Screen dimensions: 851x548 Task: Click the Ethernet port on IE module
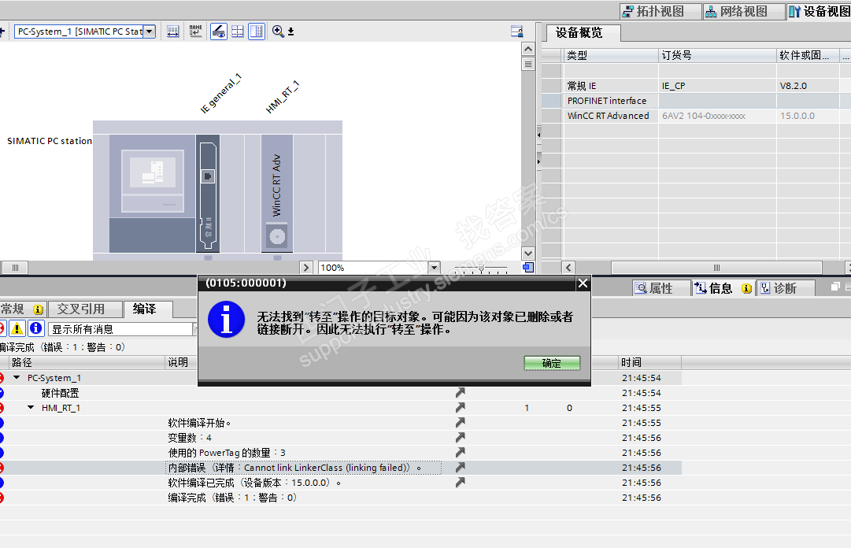click(x=208, y=176)
